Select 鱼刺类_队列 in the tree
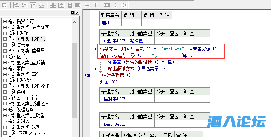 click(x=28, y=127)
